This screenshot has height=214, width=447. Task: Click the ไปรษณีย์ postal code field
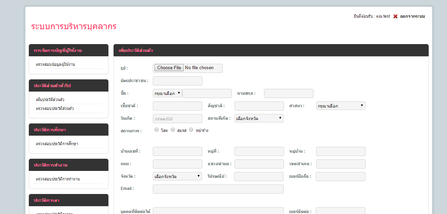(x=259, y=176)
